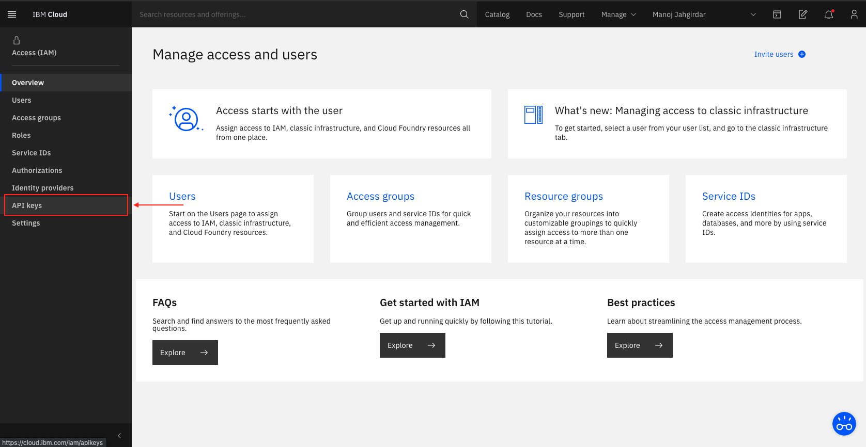
Task: Click arrow on Get started Explore button
Action: click(x=431, y=345)
